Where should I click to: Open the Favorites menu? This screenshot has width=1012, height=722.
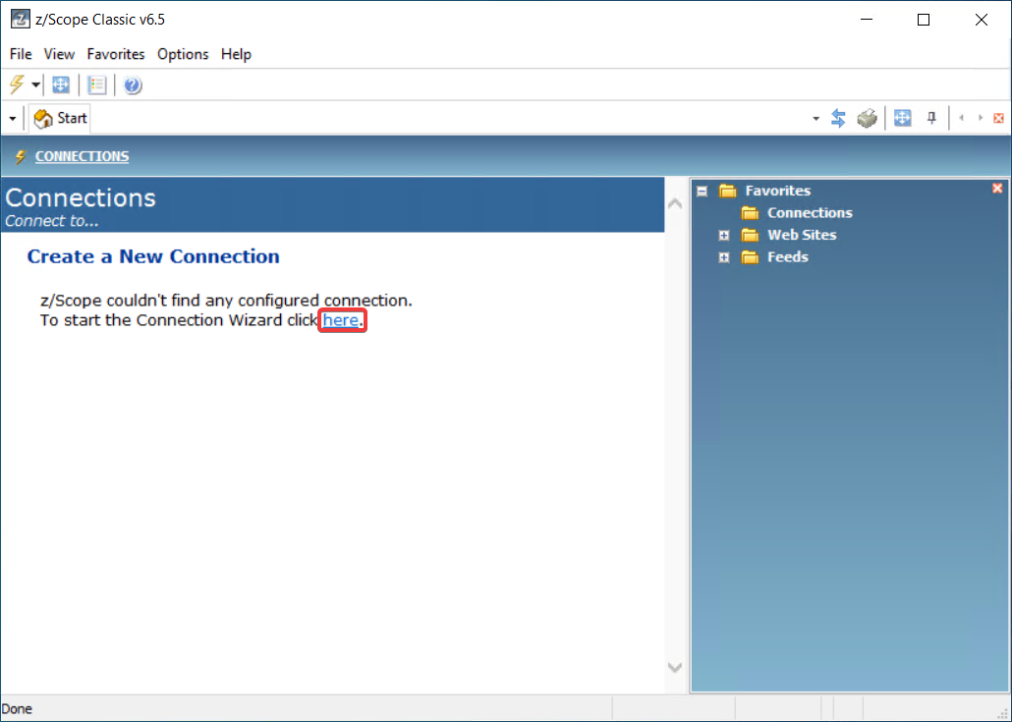pos(115,54)
